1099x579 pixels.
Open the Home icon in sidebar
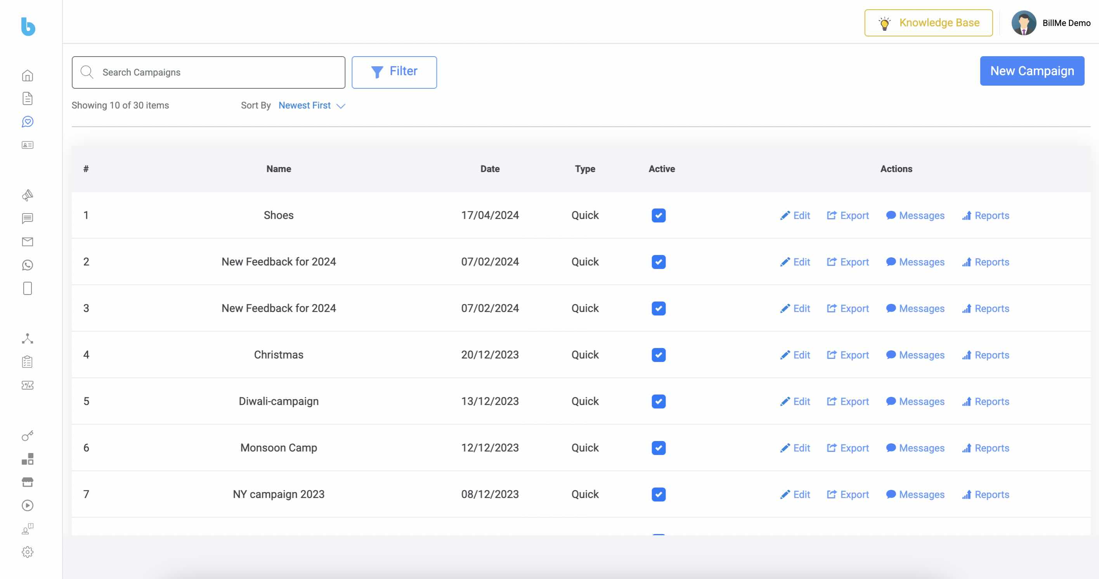[x=27, y=76]
